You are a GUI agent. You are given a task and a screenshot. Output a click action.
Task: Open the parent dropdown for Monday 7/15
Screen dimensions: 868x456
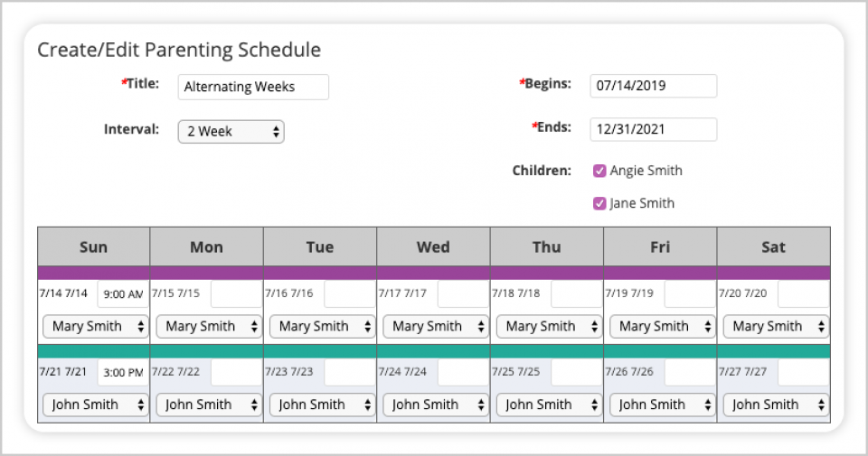point(209,326)
